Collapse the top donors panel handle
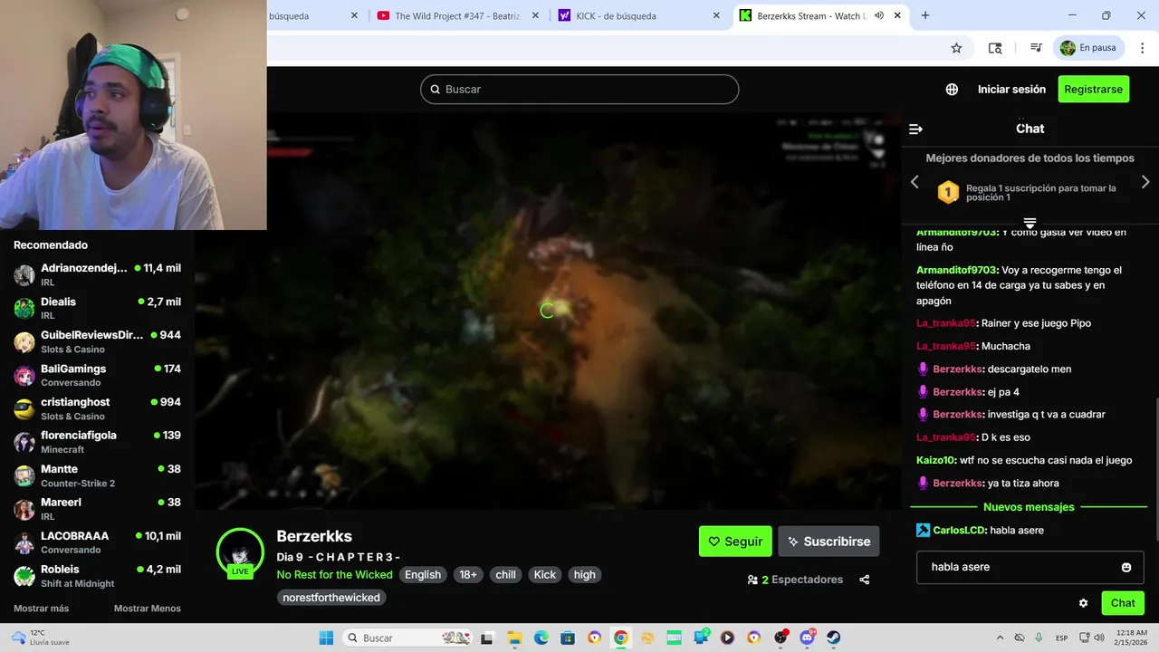Screen dimensions: 1159x652 [1030, 223]
